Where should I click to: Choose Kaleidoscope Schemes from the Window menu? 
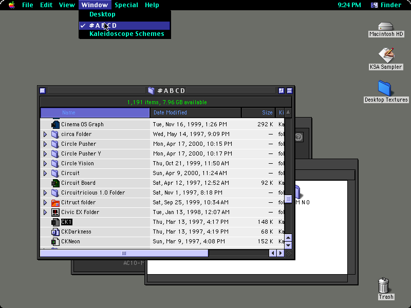125,34
